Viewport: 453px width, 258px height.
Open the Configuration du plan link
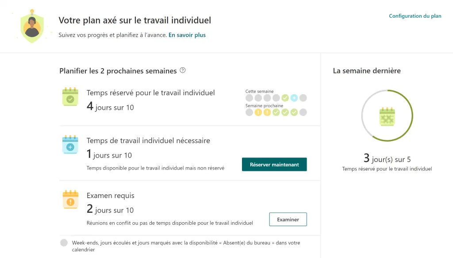[415, 16]
